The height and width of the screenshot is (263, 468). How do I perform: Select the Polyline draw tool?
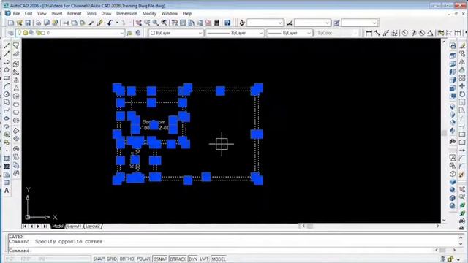pos(7,62)
